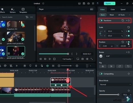
Task: Click the play slowly frame forward button
Action: coord(45,59)
